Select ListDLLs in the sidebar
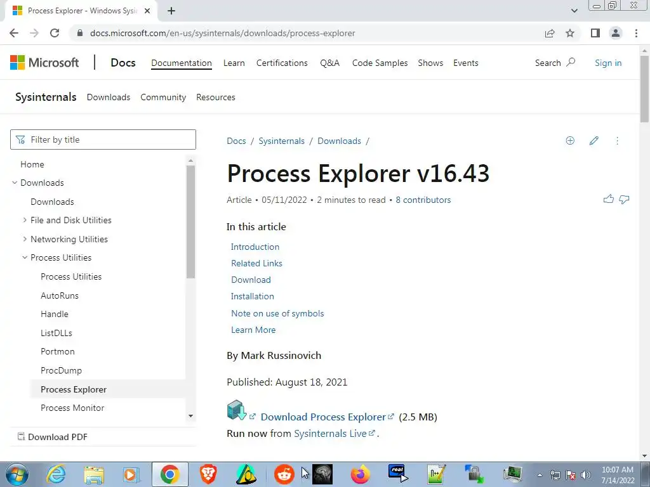The image size is (650, 487). (56, 333)
